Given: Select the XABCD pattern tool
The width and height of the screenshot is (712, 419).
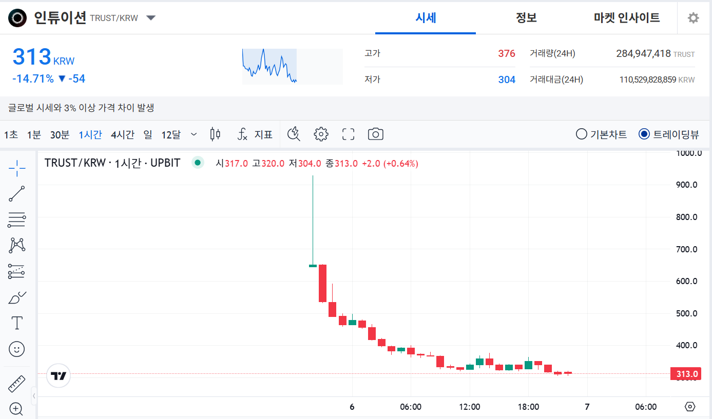Looking at the screenshot, I should click(x=16, y=246).
